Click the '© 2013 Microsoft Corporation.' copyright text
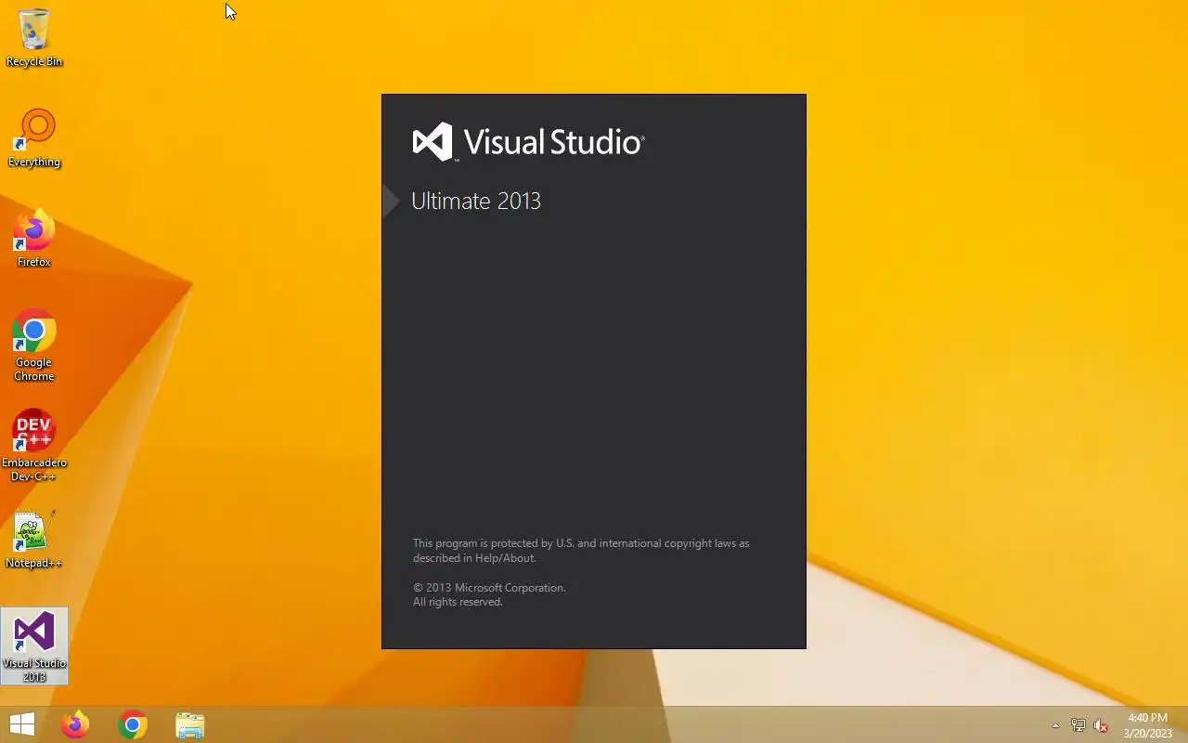 click(489, 588)
